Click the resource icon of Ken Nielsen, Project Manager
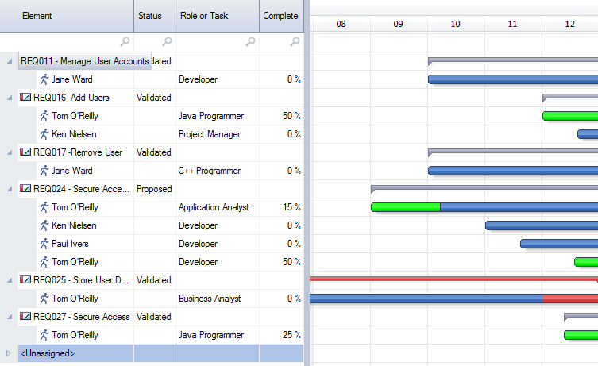This screenshot has height=366, width=598. (44, 134)
